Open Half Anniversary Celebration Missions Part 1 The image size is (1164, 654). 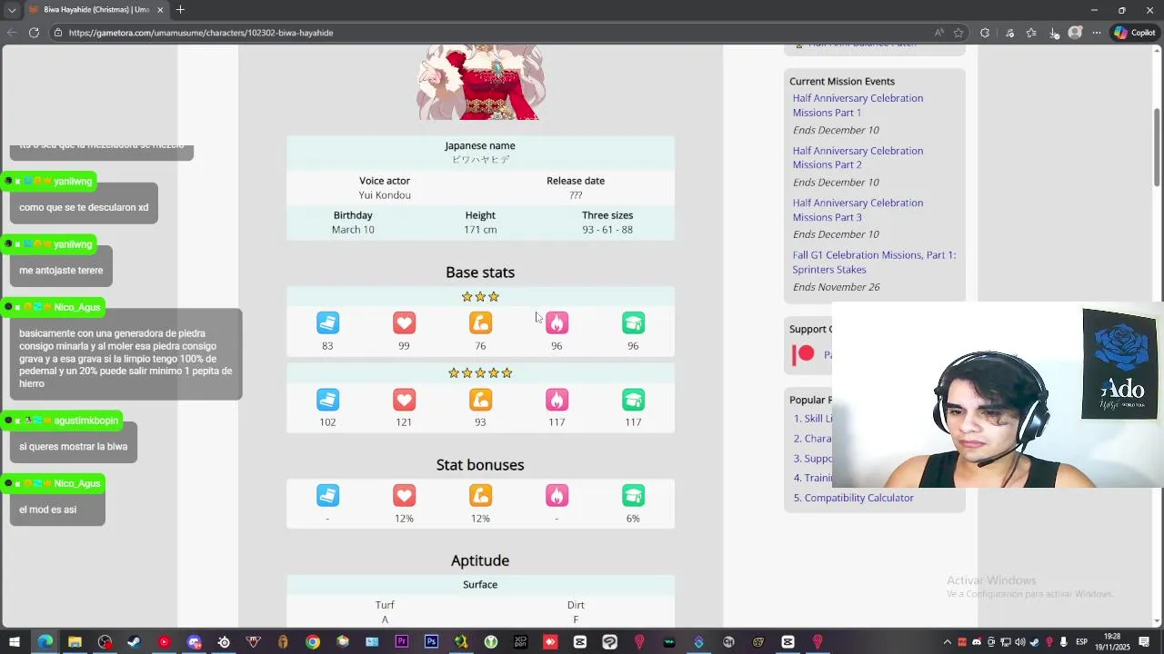pyautogui.click(x=858, y=105)
